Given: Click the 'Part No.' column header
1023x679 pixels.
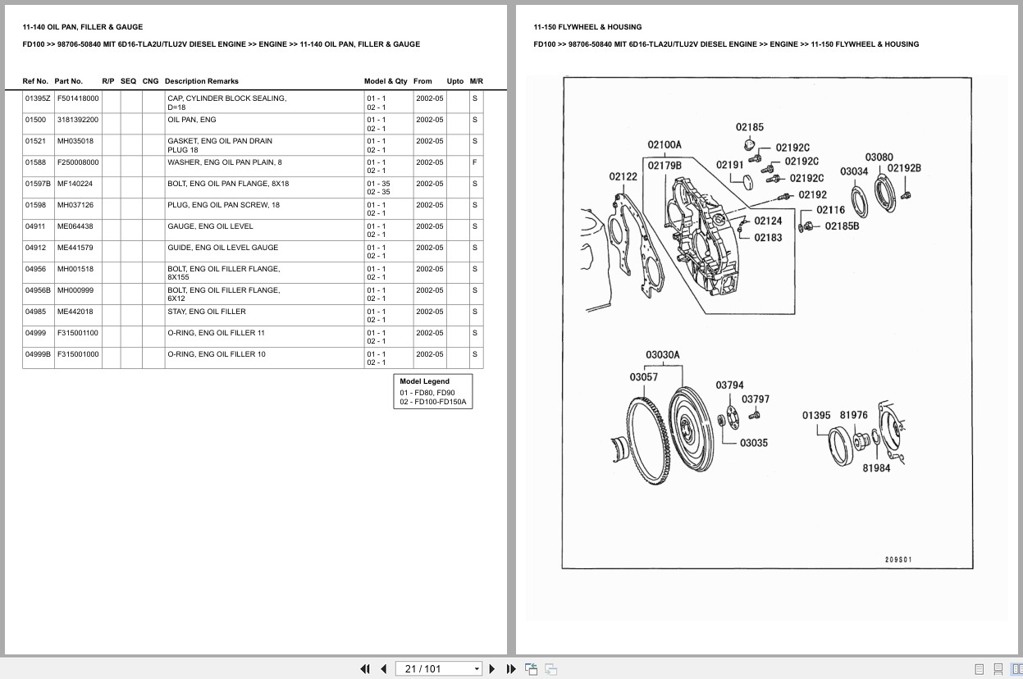Looking at the screenshot, I should [69, 81].
